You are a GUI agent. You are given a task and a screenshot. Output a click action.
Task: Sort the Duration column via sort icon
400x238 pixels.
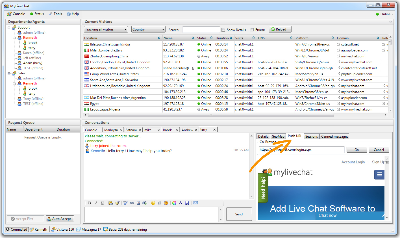pyautogui.click(x=231, y=38)
